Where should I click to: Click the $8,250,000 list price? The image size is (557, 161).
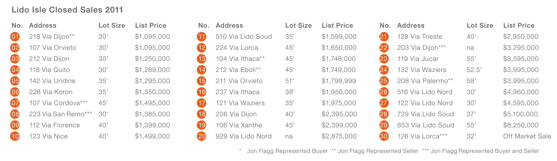tap(521, 125)
